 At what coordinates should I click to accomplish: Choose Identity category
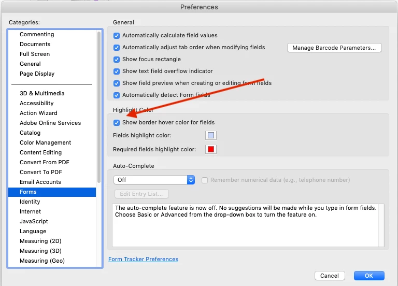point(52,202)
